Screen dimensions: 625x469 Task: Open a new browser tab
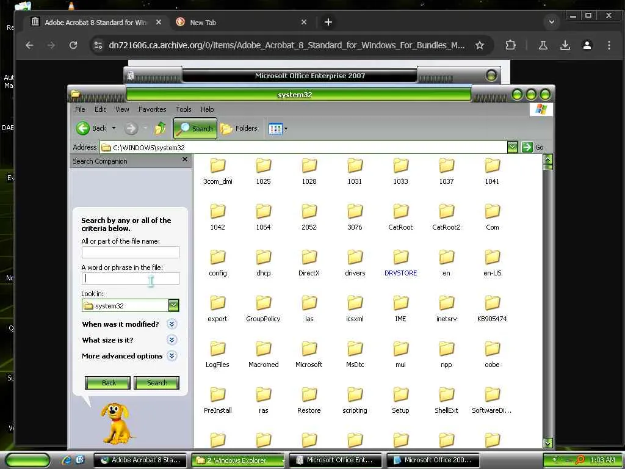(328, 23)
